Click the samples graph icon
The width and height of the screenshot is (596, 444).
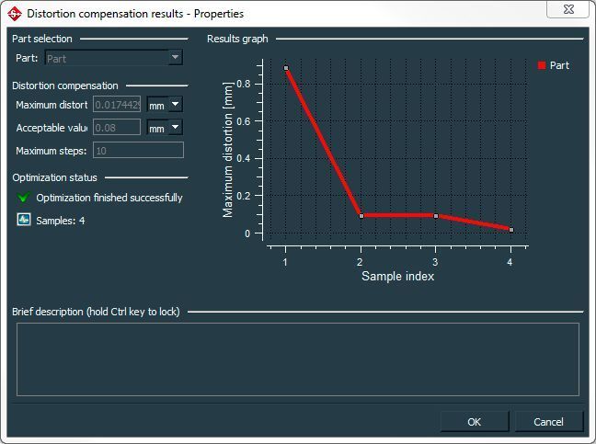pyautogui.click(x=24, y=220)
